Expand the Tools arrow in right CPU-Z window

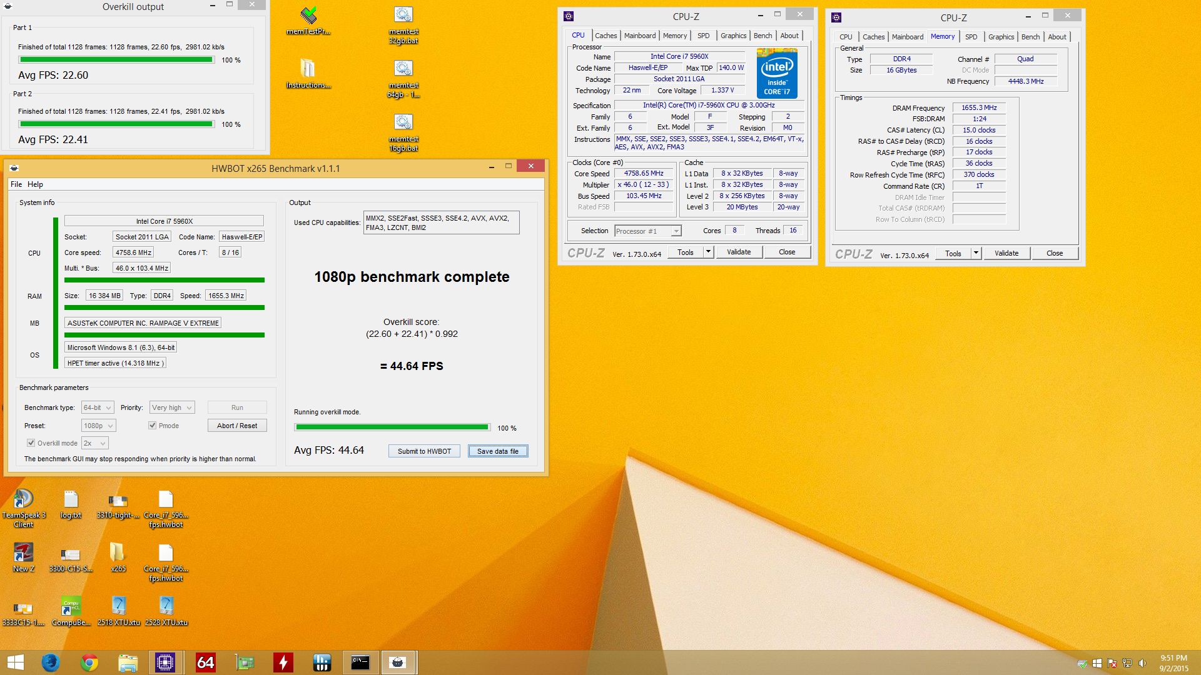[x=976, y=253]
